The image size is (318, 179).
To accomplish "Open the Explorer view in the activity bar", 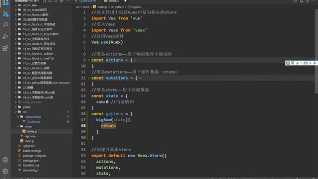I will (5, 2).
